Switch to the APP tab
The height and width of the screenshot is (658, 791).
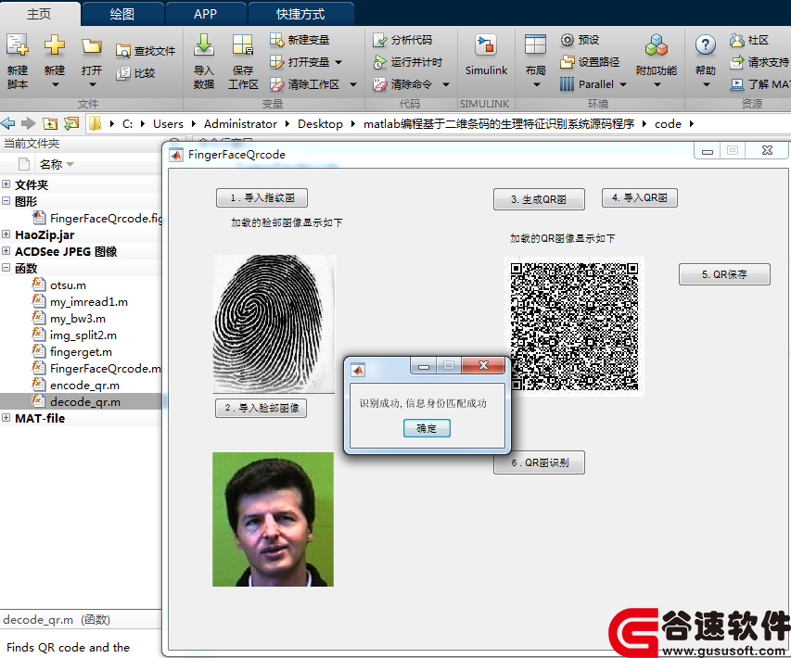pyautogui.click(x=205, y=14)
